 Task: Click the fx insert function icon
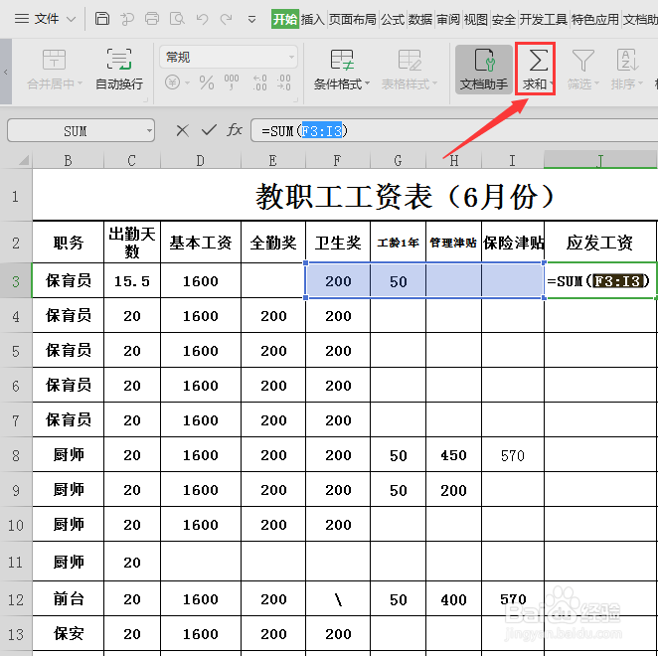[x=235, y=130]
